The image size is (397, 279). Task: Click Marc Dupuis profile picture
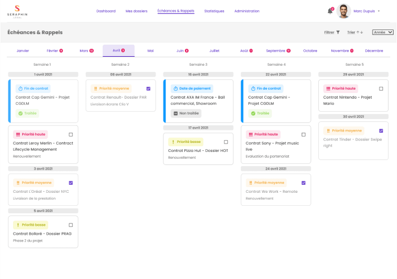[x=343, y=11]
